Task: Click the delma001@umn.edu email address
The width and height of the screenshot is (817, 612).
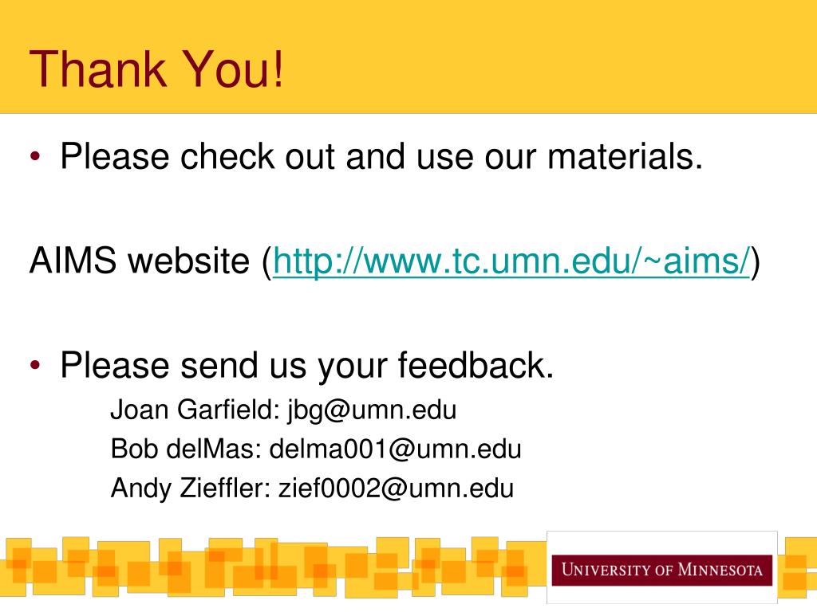Action: (395, 449)
